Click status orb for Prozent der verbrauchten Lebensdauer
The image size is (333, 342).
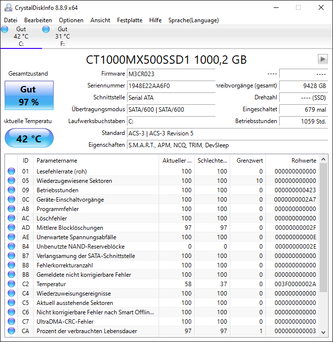(x=11, y=331)
